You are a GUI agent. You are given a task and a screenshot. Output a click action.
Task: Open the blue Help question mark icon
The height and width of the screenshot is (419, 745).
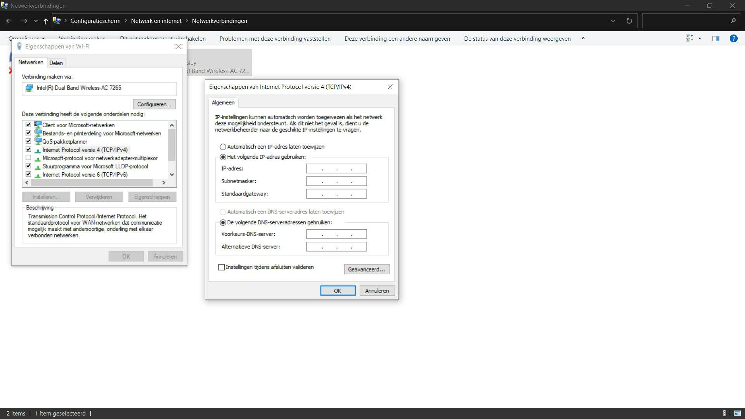[x=733, y=38]
